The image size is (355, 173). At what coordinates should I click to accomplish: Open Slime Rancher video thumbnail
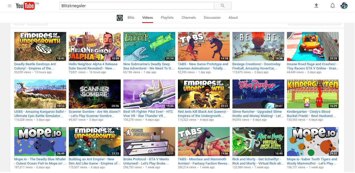click(x=258, y=94)
